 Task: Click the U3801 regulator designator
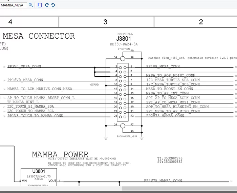(x=39, y=171)
